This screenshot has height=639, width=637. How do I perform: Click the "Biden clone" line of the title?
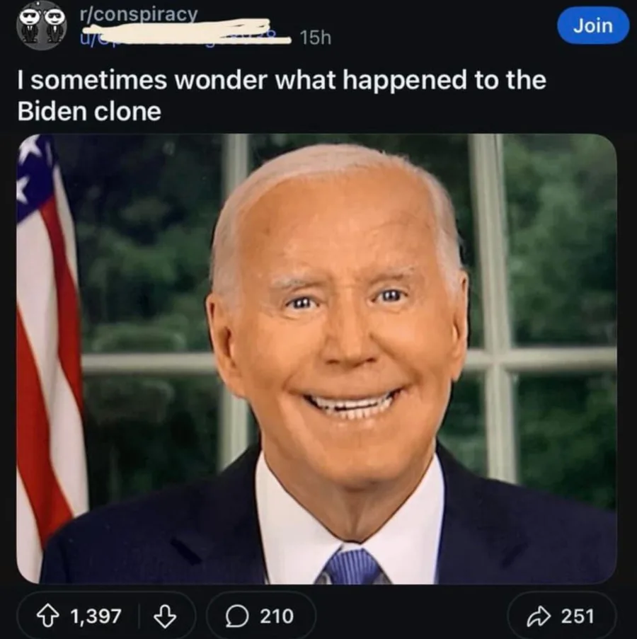[89, 112]
